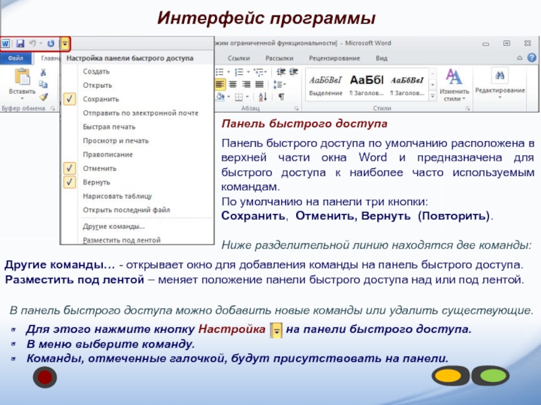Screen dimensions: 541x405
Task: Uncheck the Вернуть menu option
Action: click(70, 182)
